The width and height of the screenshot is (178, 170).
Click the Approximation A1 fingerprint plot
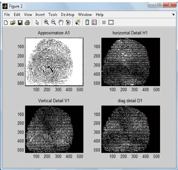click(x=54, y=62)
